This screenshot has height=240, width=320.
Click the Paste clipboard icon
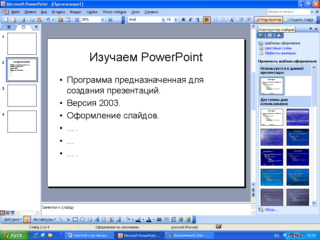pos(39,20)
